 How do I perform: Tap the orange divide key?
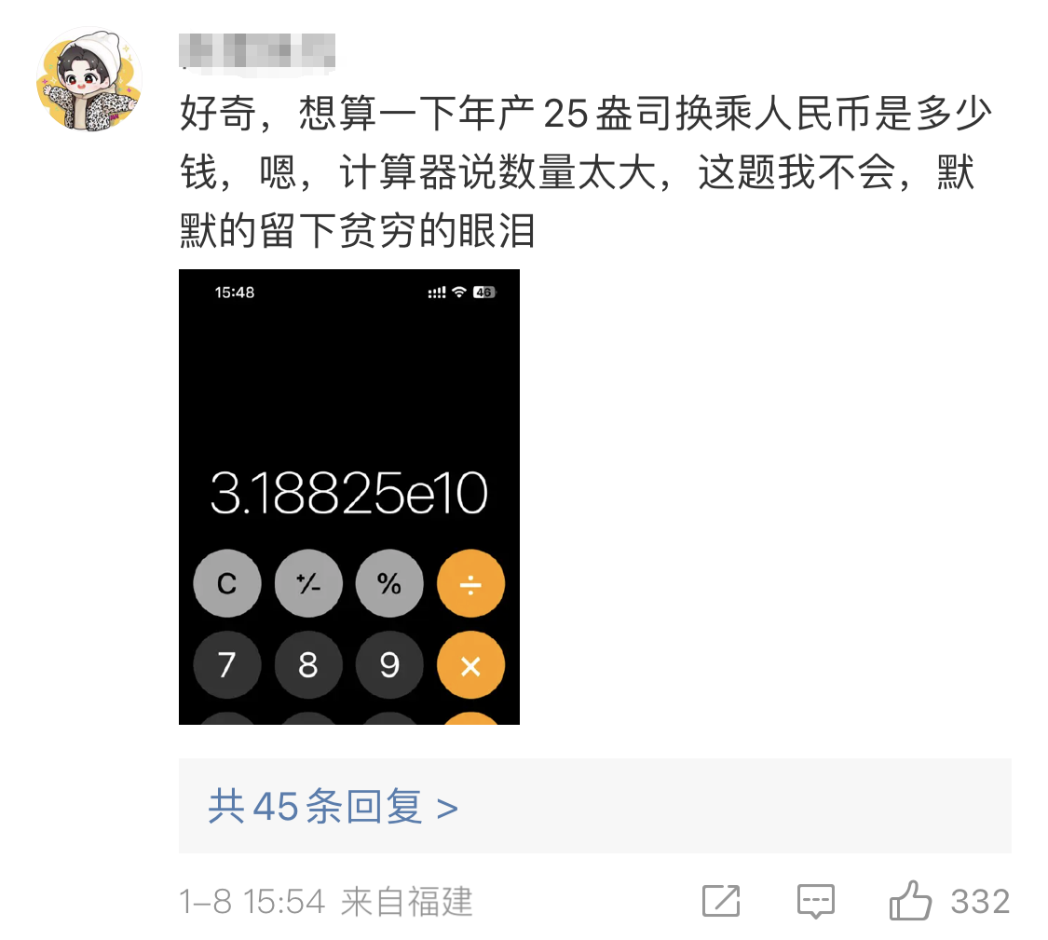point(470,583)
